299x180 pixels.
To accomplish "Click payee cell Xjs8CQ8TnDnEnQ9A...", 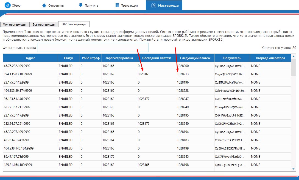I will click(230, 165).
